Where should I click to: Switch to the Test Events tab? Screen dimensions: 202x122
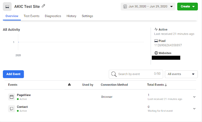[x=31, y=16]
